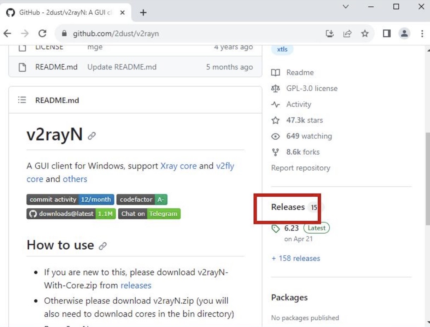The image size is (430, 327).
Task: Open the LICENSE file link
Action: click(49, 47)
